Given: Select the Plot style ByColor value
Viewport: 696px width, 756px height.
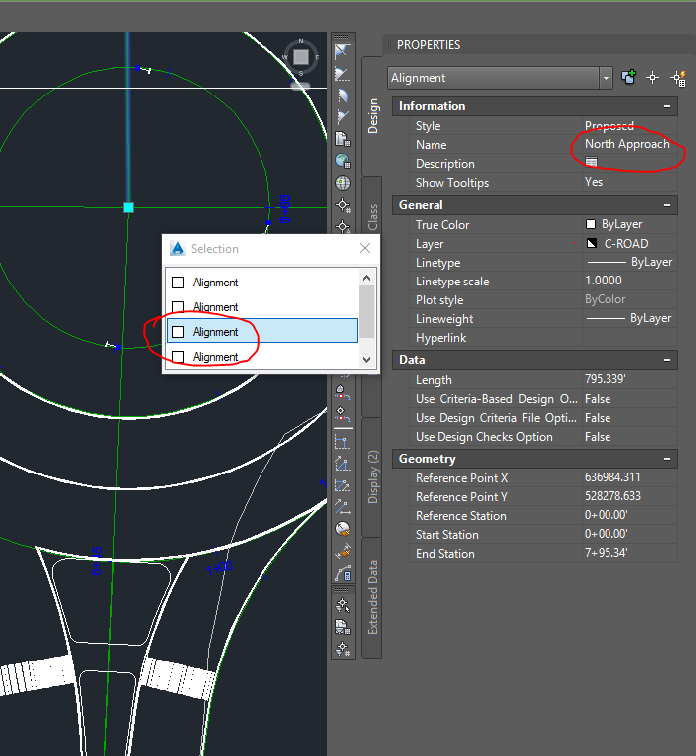Looking at the screenshot, I should [x=605, y=299].
